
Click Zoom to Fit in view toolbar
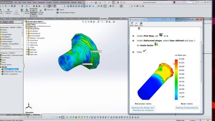83,22
